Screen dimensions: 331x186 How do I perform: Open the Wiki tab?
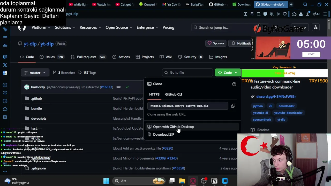166,57
